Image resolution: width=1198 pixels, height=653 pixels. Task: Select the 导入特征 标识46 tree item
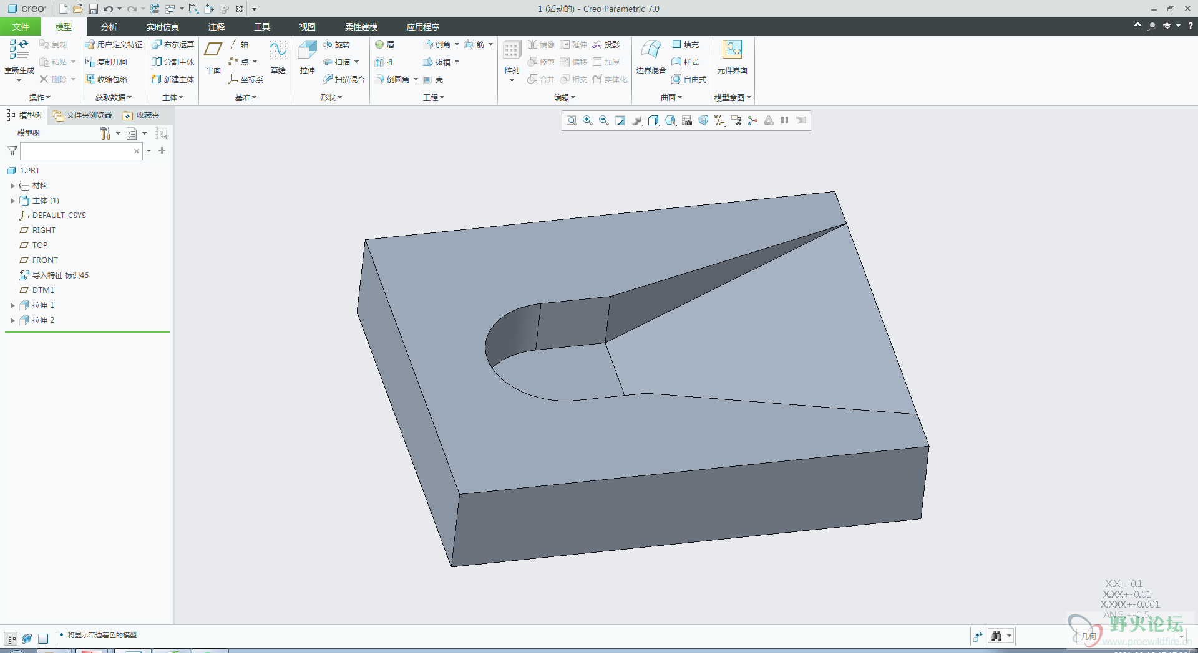(x=54, y=275)
